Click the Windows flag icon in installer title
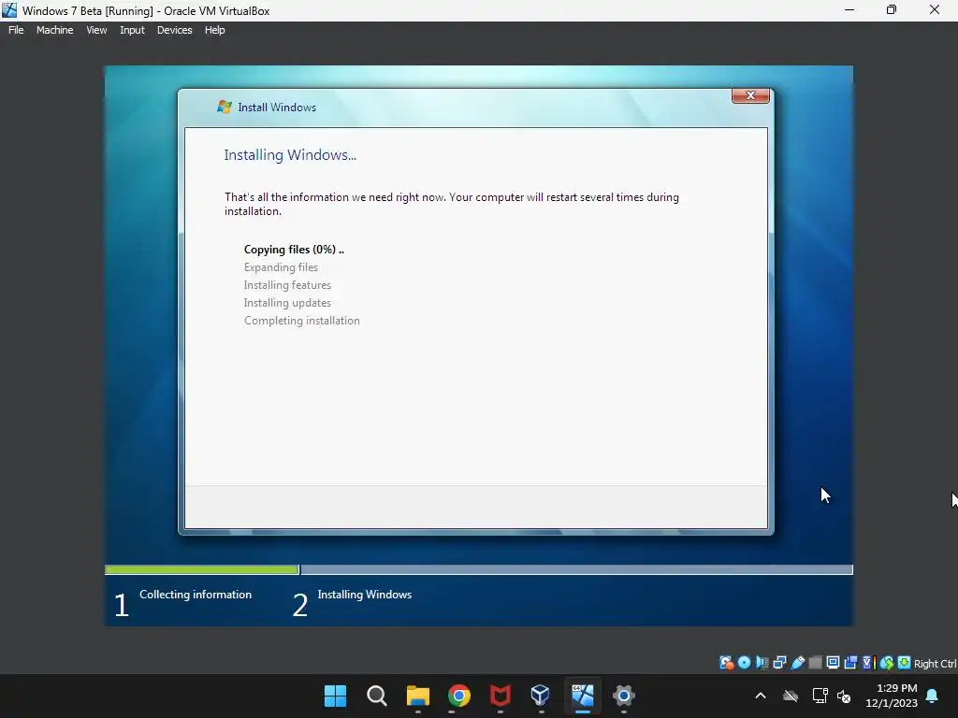The image size is (958, 718). click(x=225, y=107)
